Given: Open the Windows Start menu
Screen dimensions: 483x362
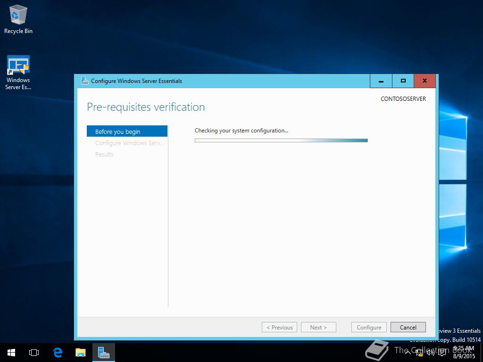Looking at the screenshot, I should click(x=11, y=353).
